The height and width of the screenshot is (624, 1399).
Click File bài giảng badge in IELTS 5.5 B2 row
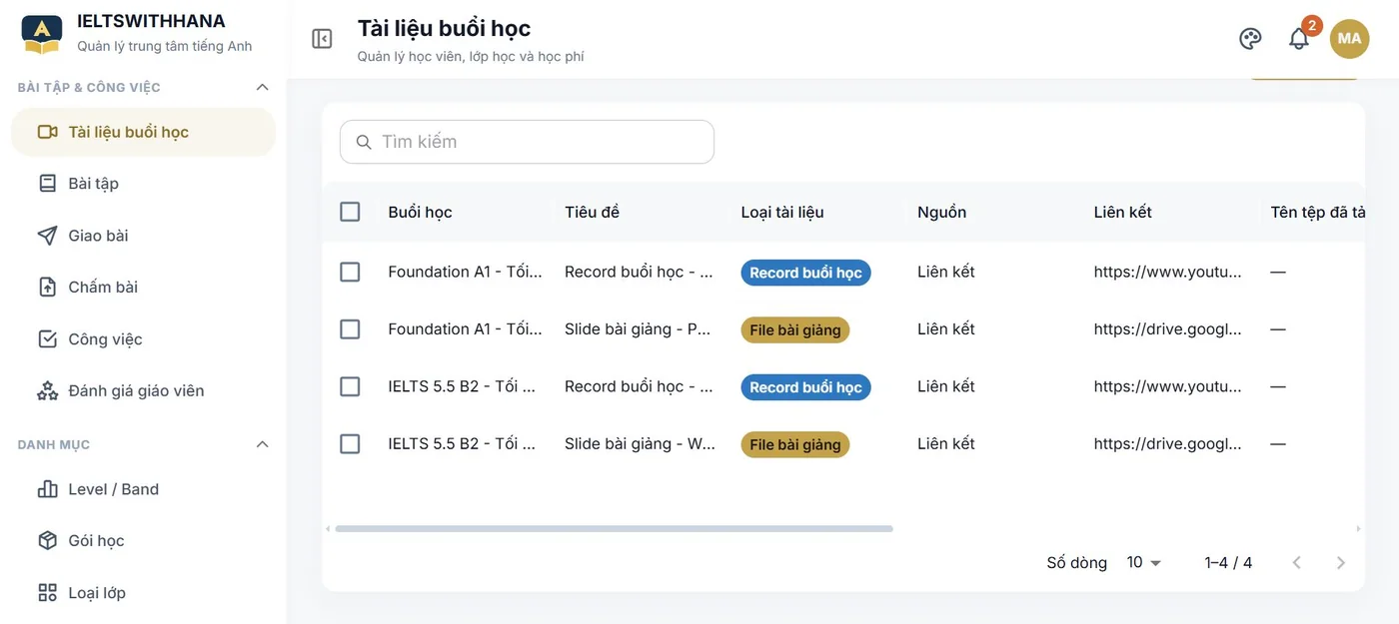point(794,444)
